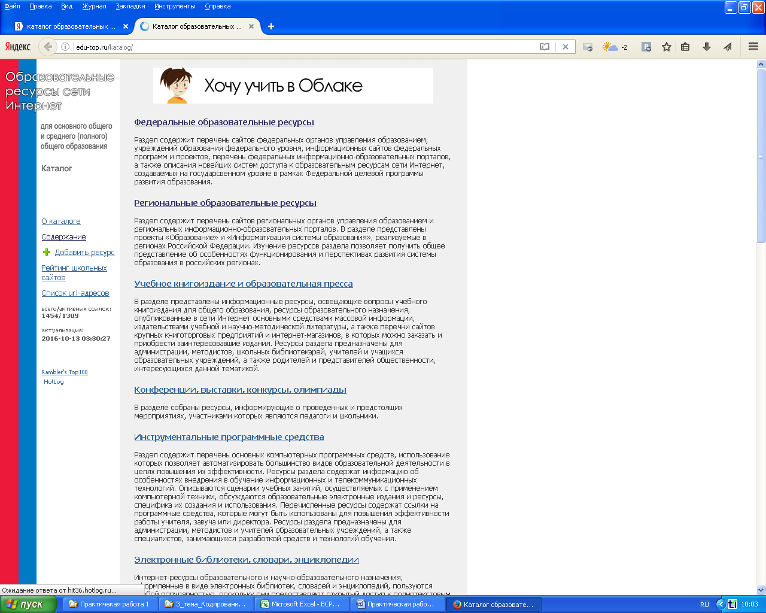Image resolution: width=766 pixels, height=613 pixels.
Task: Bookmark this page with the star icon
Action: (x=667, y=47)
